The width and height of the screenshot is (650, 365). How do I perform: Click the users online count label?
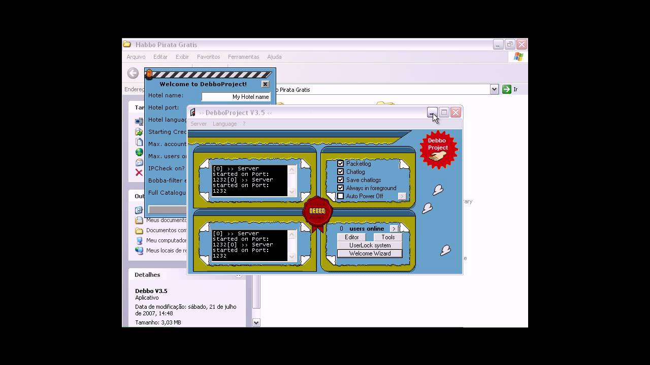[362, 229]
